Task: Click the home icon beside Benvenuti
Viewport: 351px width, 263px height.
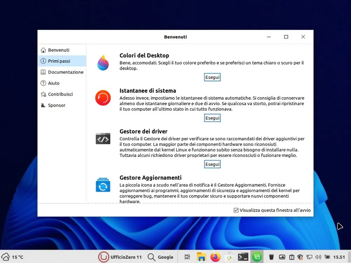Action: coord(43,50)
